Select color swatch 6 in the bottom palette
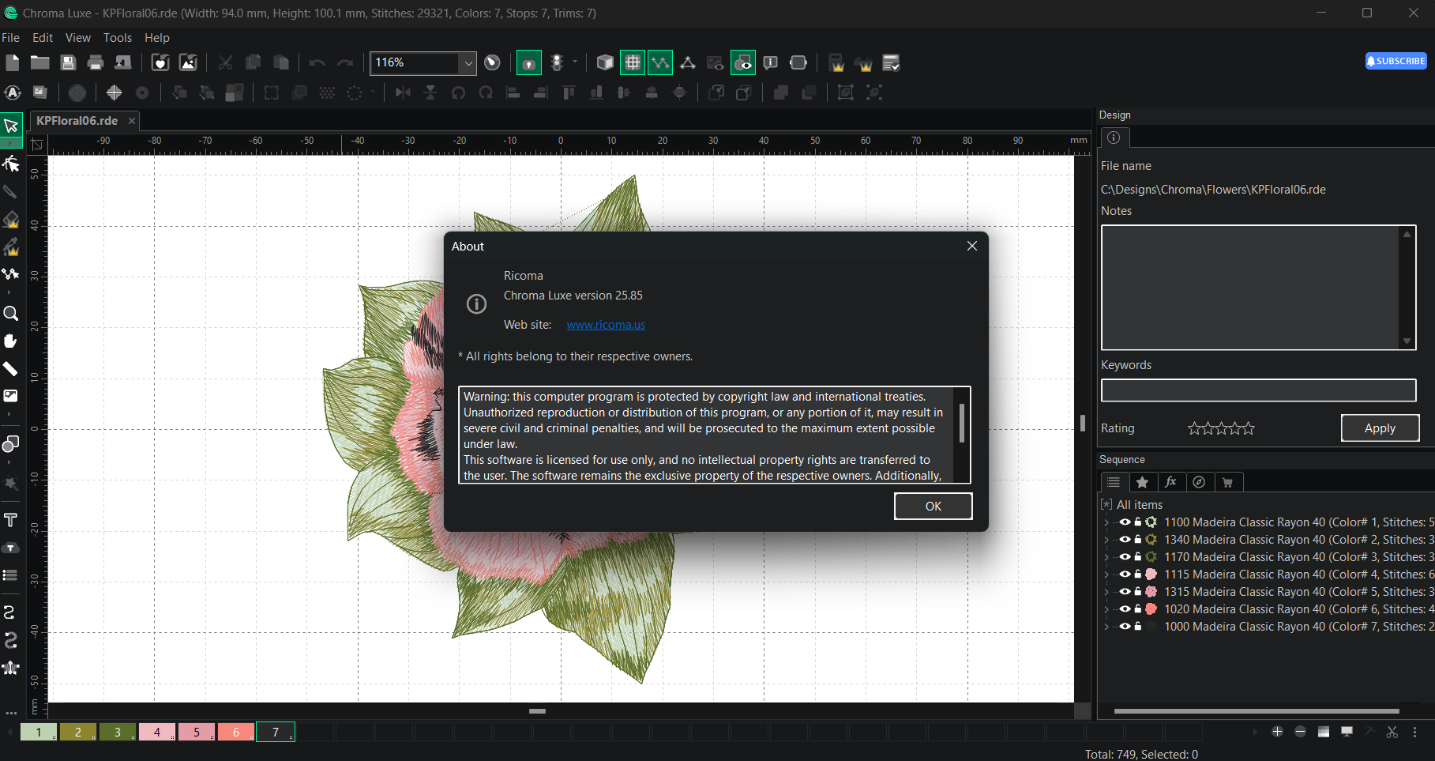1435x761 pixels. click(235, 732)
